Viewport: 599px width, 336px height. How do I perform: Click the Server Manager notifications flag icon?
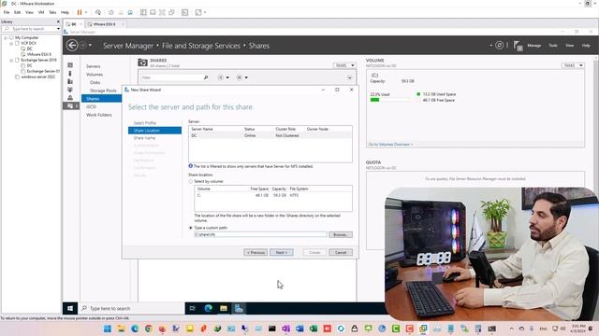point(518,46)
